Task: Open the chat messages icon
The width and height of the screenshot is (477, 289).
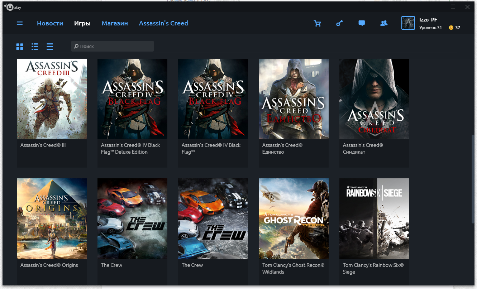Action: click(x=362, y=23)
